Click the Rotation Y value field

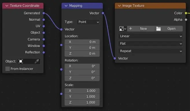click(82, 72)
